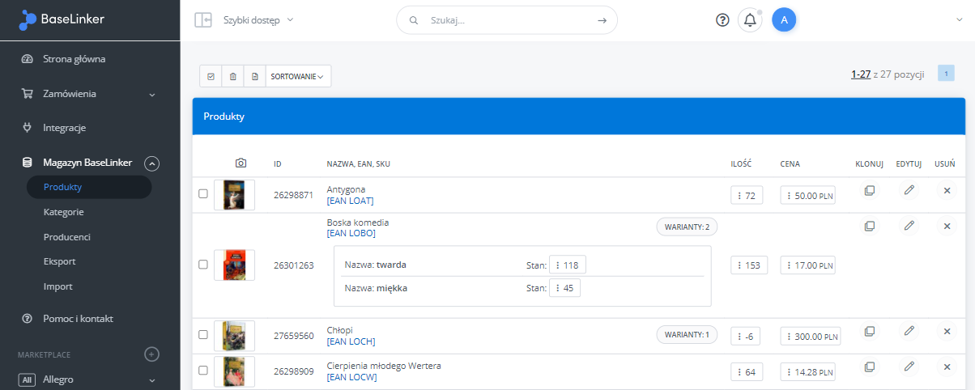Edit the Boska komedia product
Image resolution: width=975 pixels, height=390 pixels.
(x=909, y=226)
